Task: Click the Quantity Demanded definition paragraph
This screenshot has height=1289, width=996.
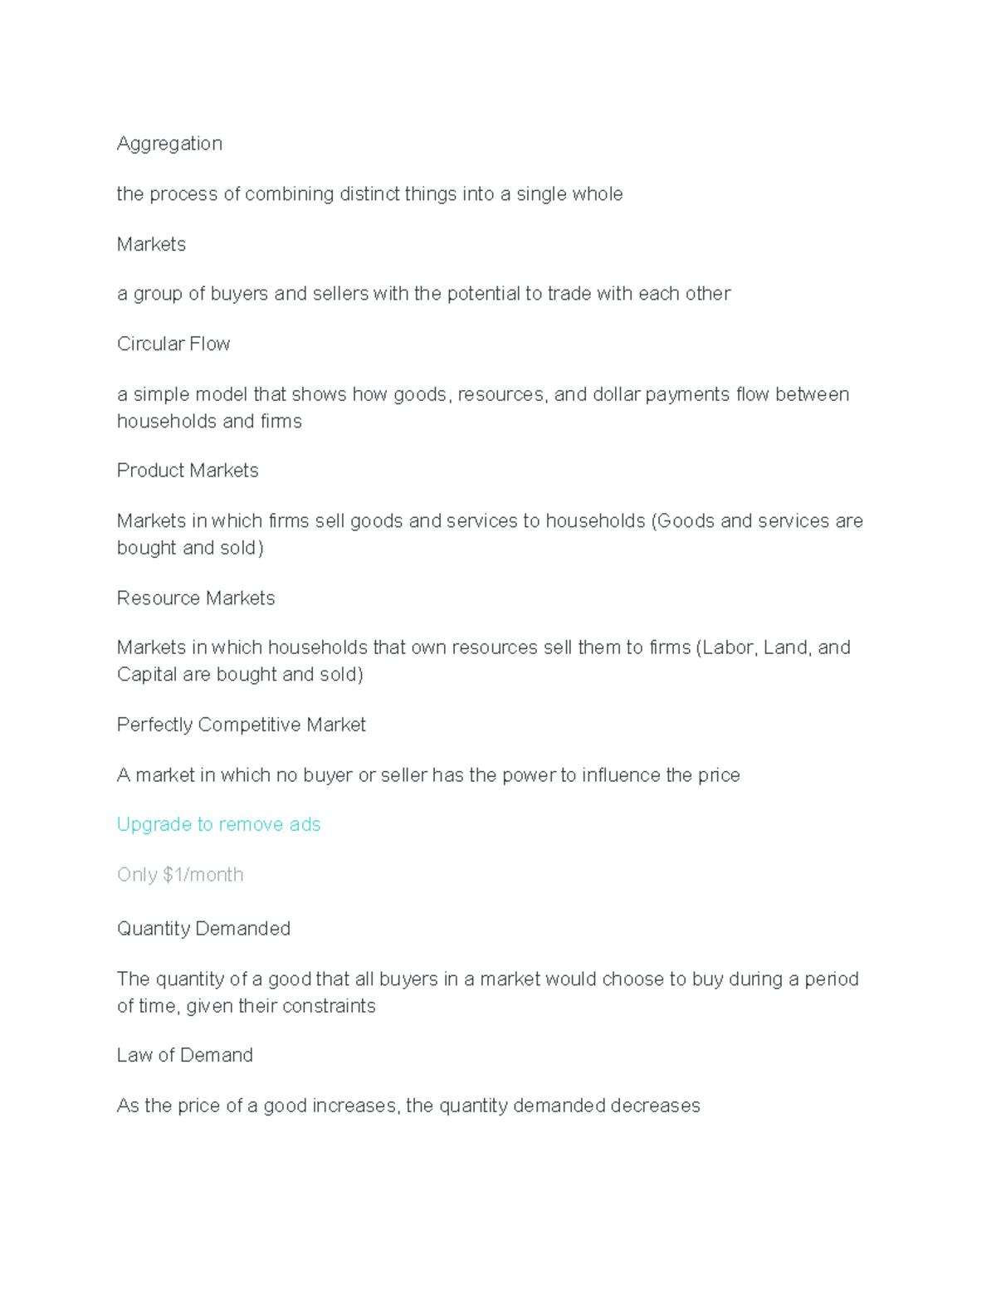Action: (x=488, y=992)
